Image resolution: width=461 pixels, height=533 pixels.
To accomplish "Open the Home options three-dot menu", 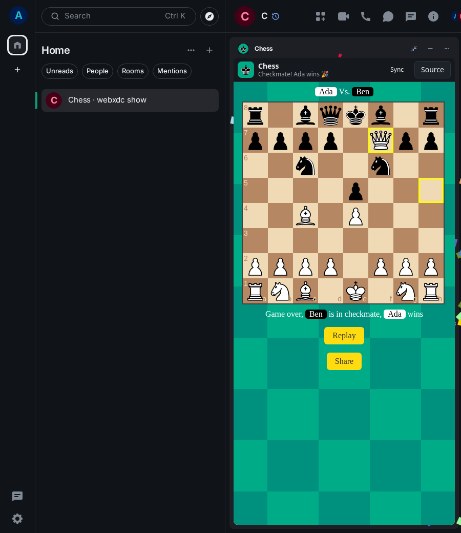I will pos(191,50).
